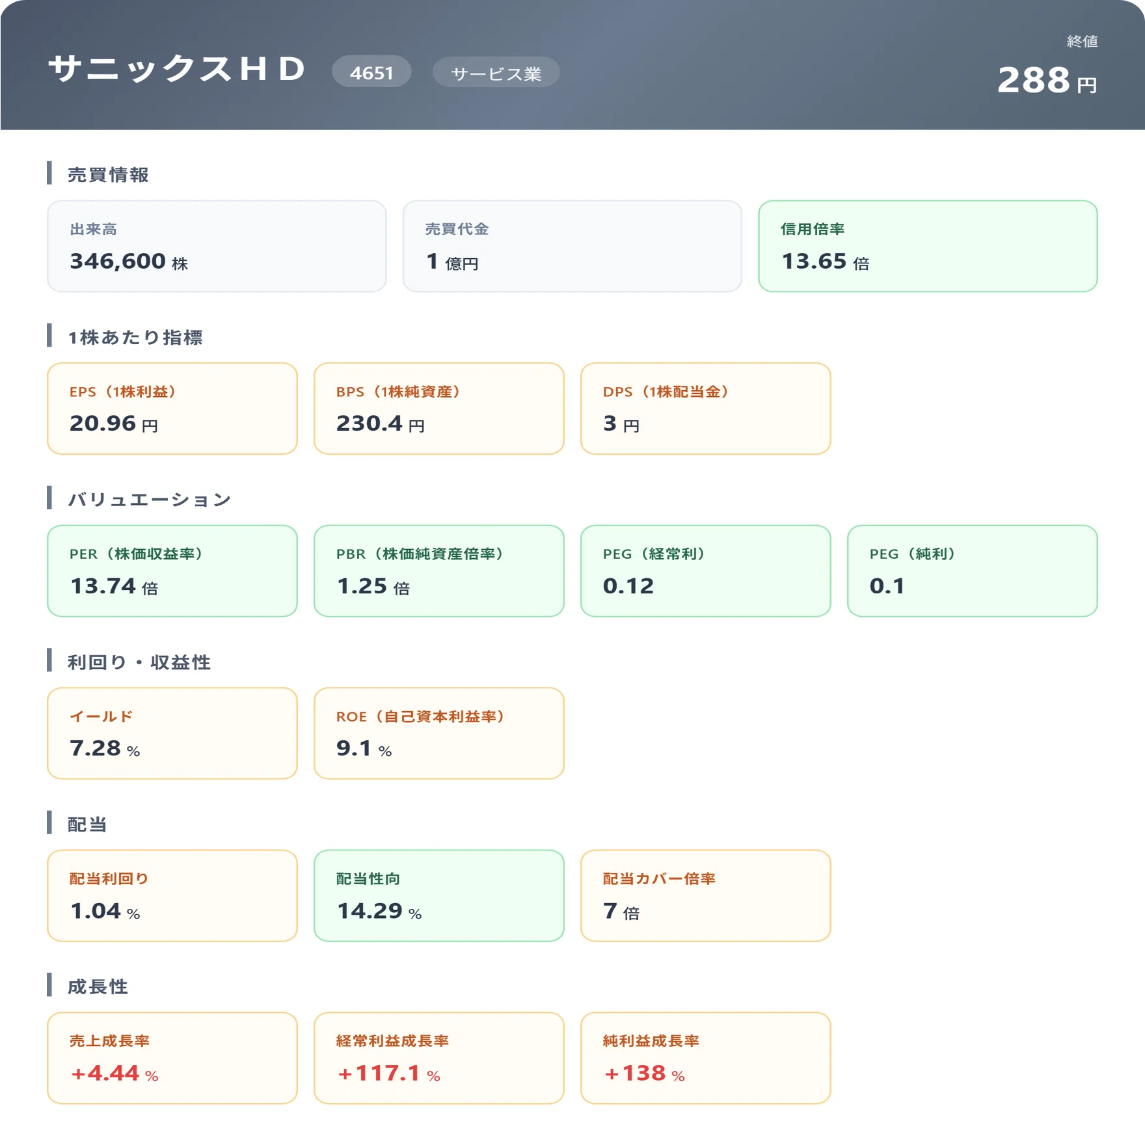Open the 配当性向 card showing 14.29 %

coord(439,896)
